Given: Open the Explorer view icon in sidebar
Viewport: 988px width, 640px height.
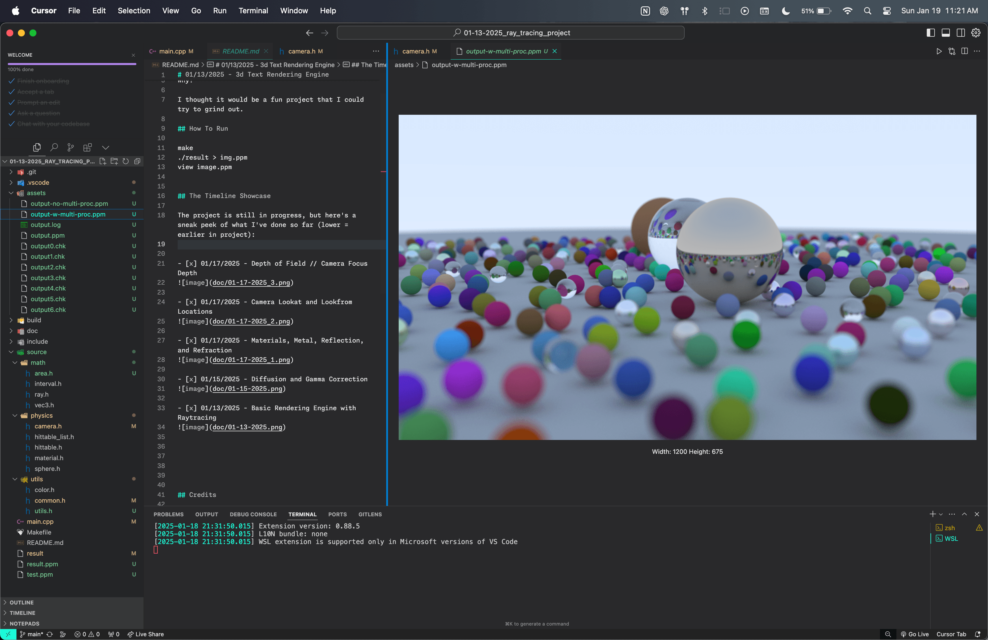Looking at the screenshot, I should (x=36, y=147).
